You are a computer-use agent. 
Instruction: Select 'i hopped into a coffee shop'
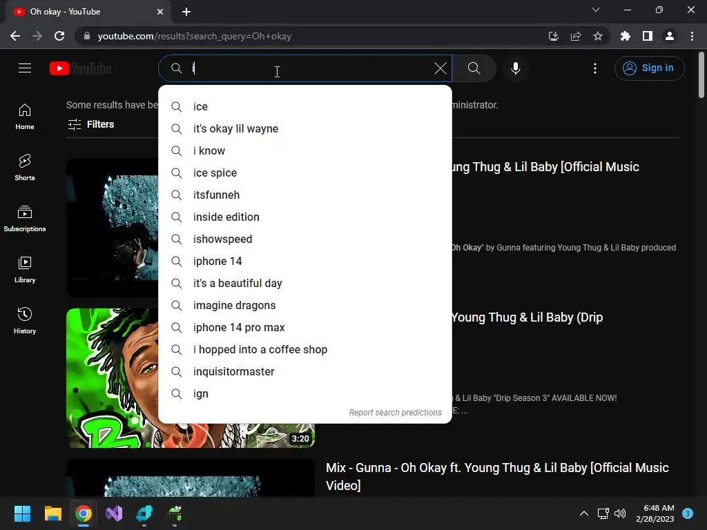pos(305,350)
